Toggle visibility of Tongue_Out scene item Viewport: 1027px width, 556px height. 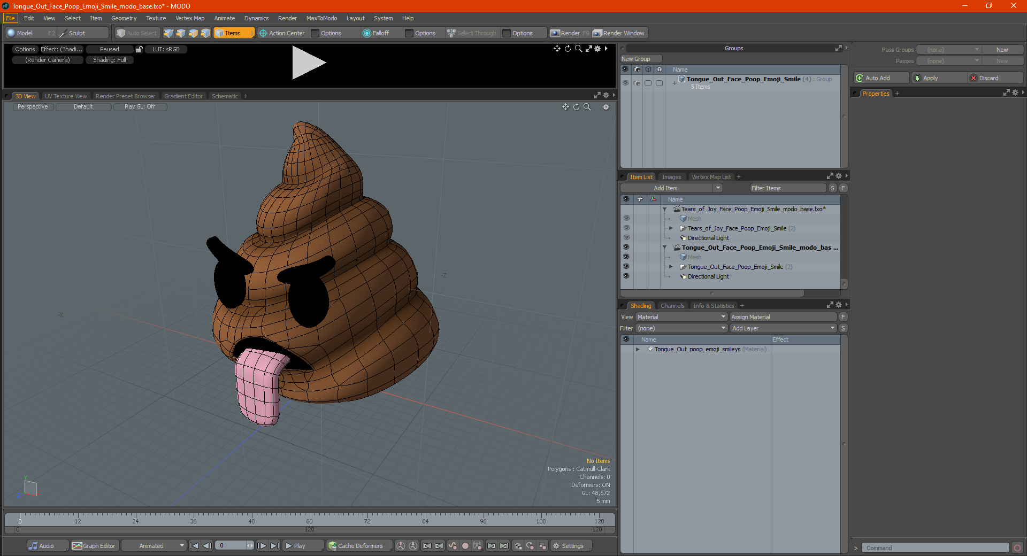point(626,248)
